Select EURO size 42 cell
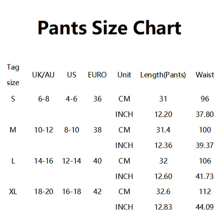The height and width of the screenshot is (219, 219). pyautogui.click(x=97, y=191)
